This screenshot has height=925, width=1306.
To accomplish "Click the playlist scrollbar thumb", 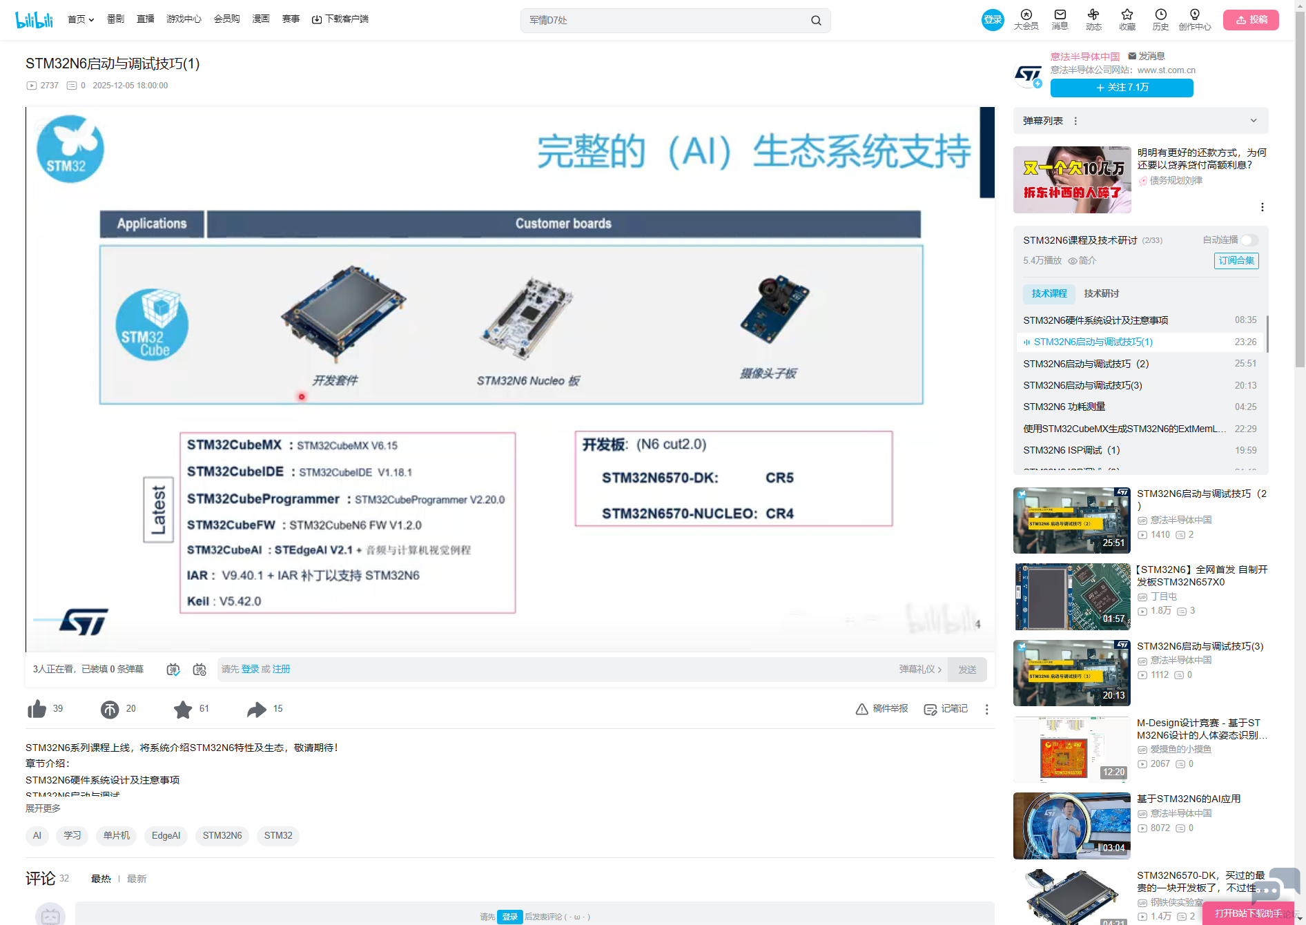I will 1267,335.
